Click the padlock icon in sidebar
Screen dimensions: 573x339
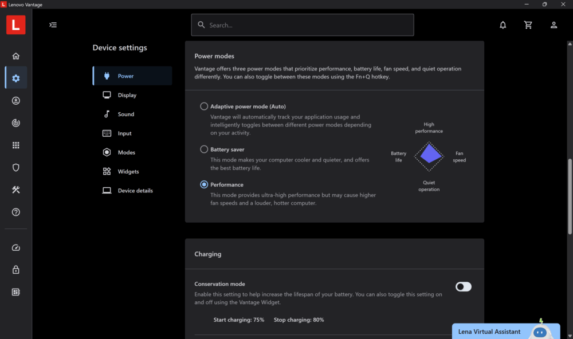pos(15,270)
